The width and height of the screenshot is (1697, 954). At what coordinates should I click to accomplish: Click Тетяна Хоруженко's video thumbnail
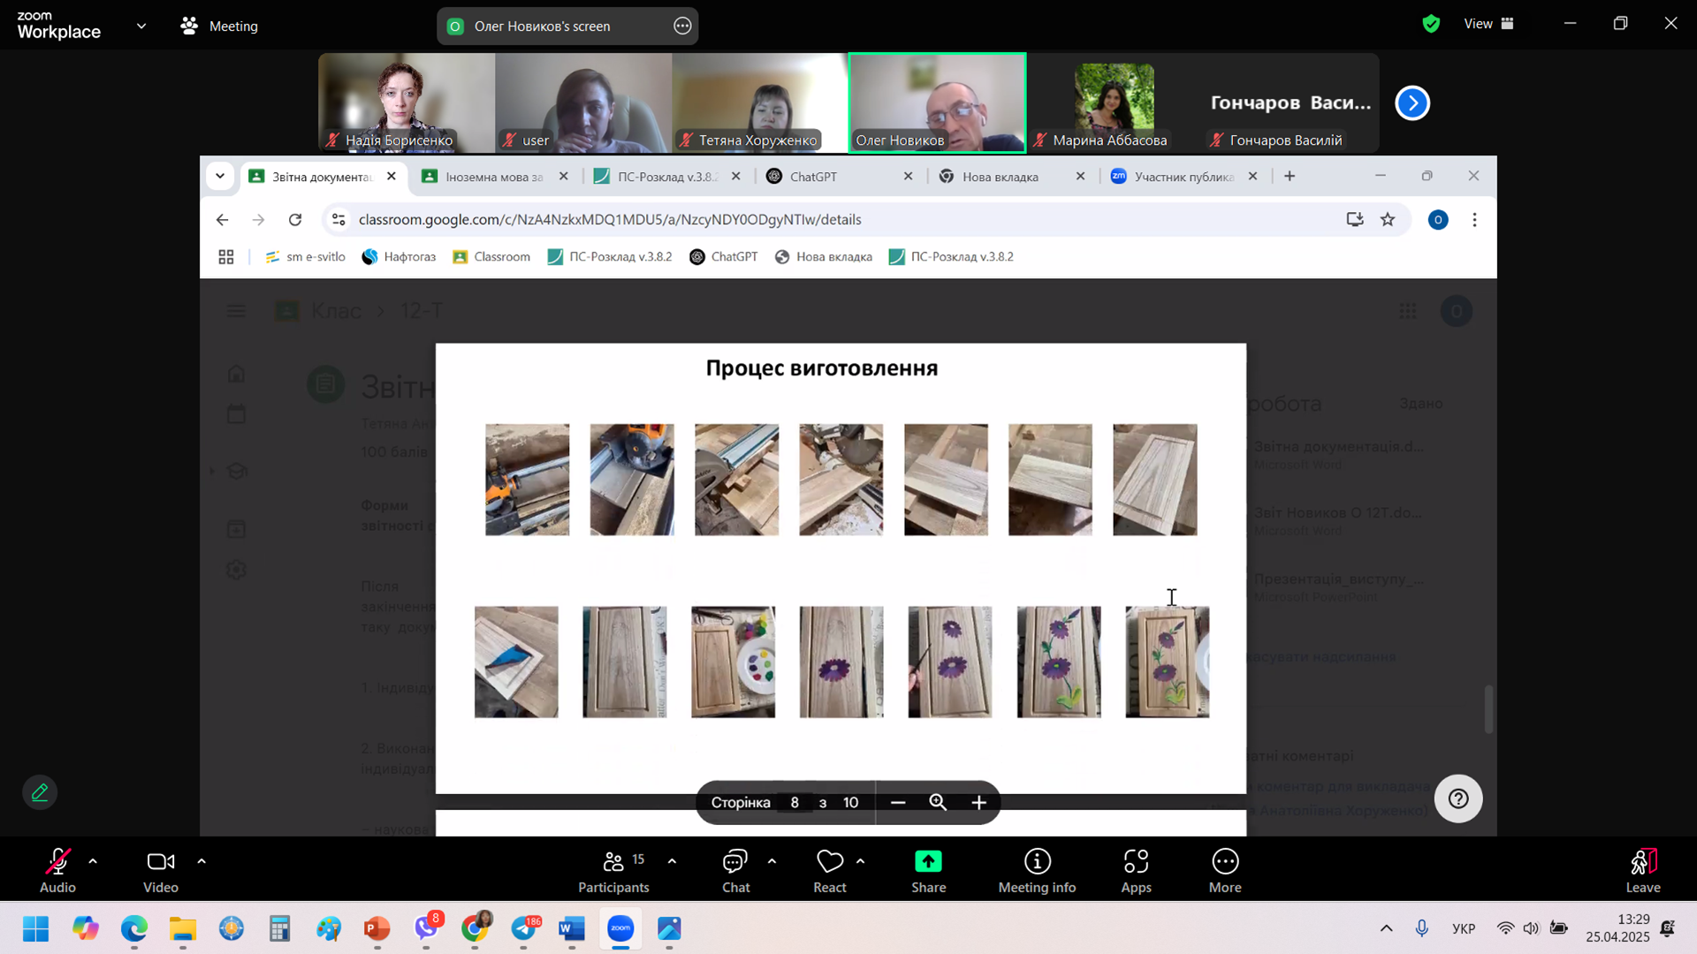(759, 102)
